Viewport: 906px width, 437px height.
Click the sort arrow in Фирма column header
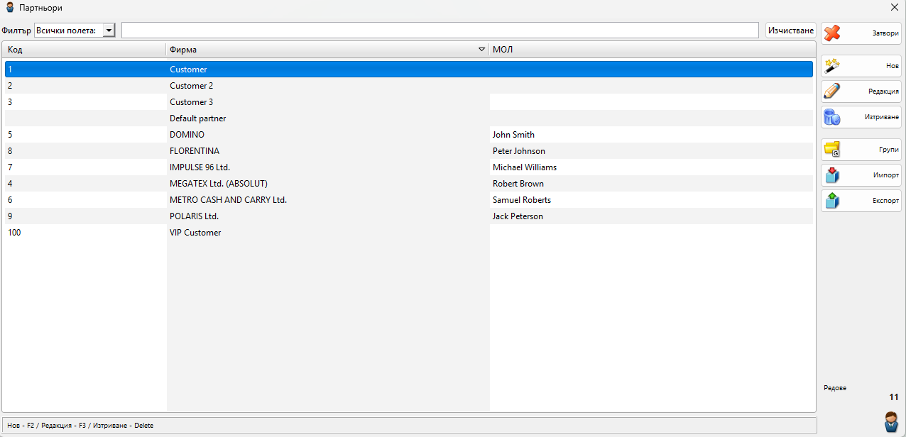tap(482, 50)
